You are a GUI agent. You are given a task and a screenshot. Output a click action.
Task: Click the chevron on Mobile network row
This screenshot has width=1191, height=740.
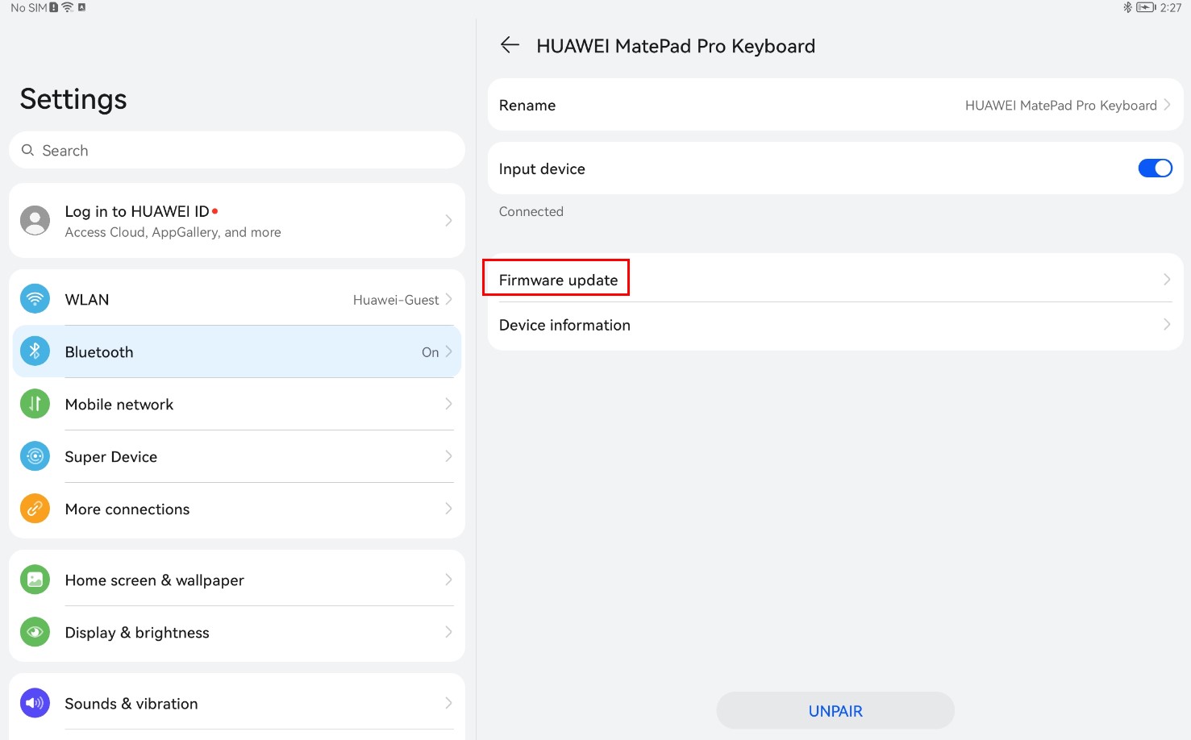pos(448,404)
